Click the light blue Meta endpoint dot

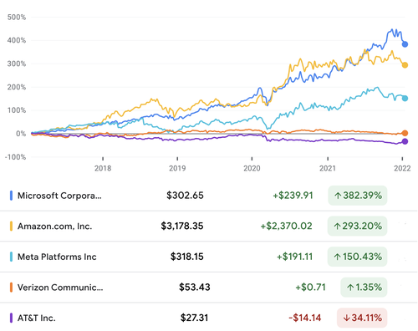point(405,99)
